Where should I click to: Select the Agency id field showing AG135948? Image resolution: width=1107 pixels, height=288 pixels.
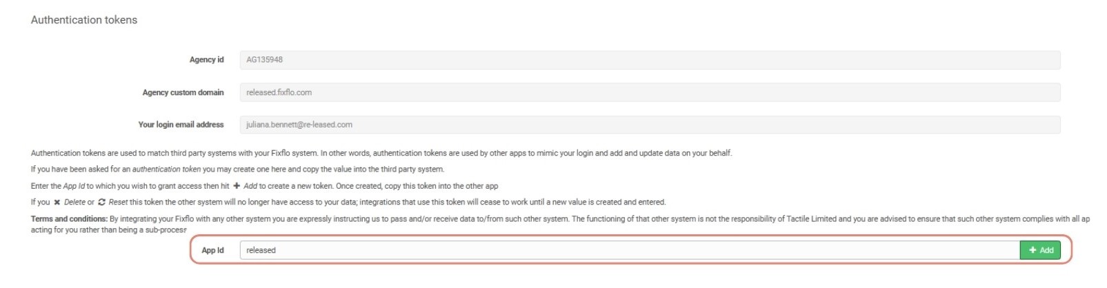coord(650,60)
